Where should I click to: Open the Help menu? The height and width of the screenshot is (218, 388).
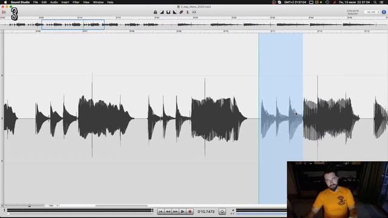110,2
